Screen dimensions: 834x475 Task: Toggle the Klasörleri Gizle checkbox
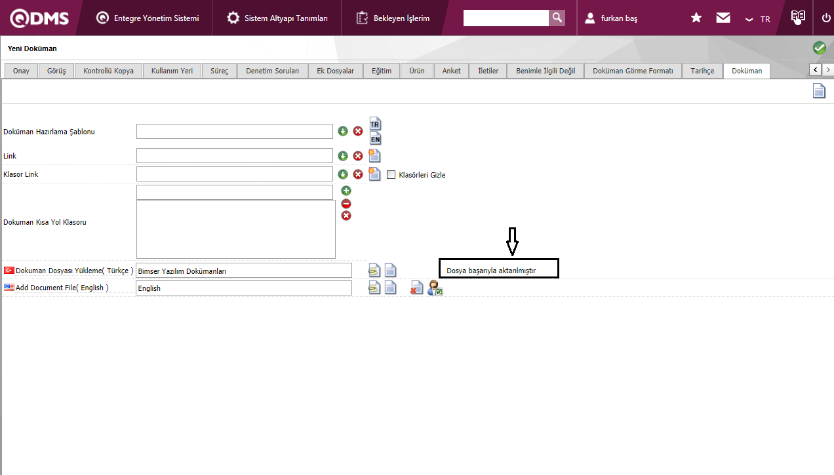pos(391,175)
